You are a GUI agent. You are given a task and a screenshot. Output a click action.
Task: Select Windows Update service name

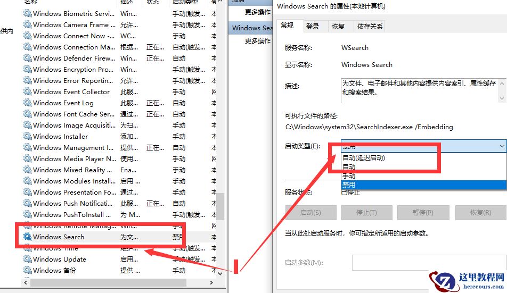point(60,259)
